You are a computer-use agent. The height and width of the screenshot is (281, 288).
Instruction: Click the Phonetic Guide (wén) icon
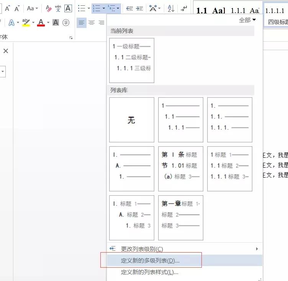pos(58,8)
